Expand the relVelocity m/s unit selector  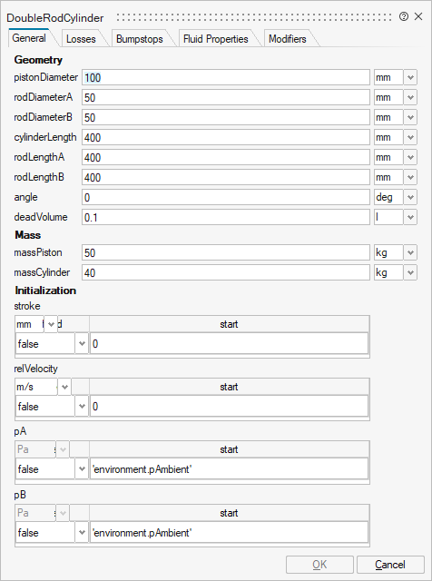point(64,388)
